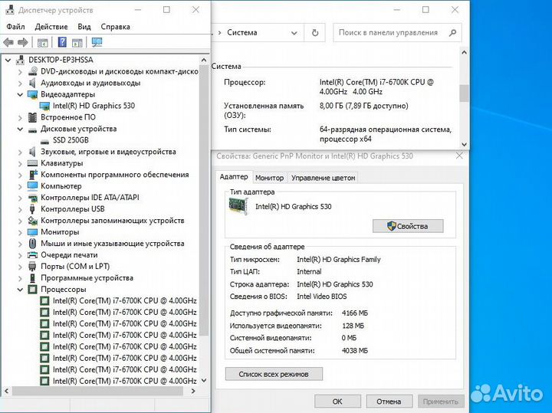Click the Система window scroll down arrow

click(x=464, y=144)
